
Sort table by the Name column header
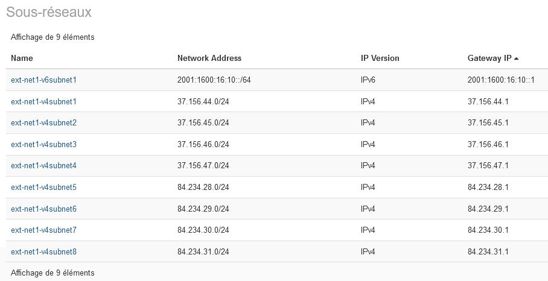click(x=22, y=58)
